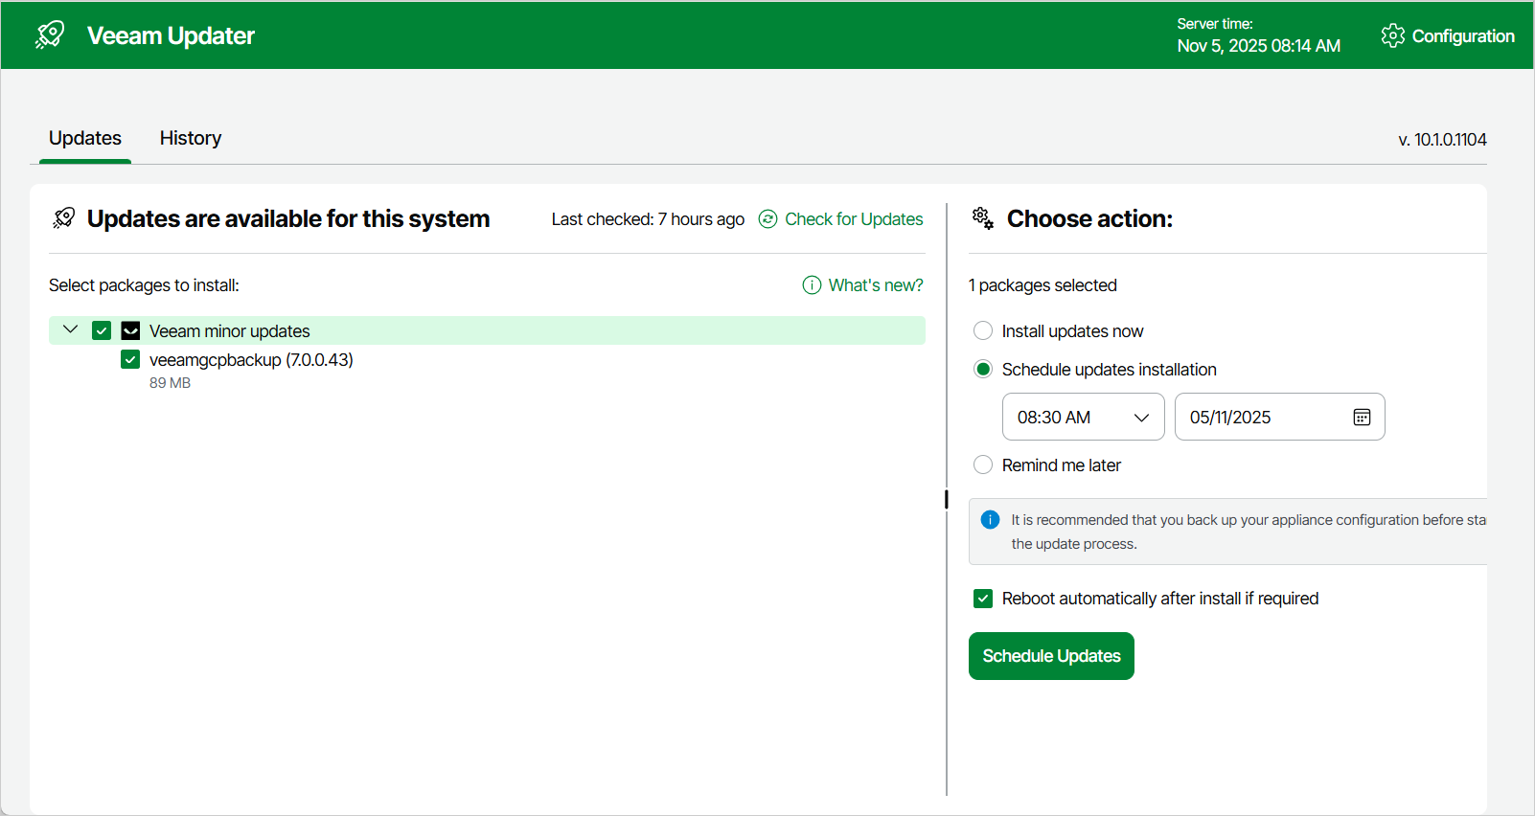The image size is (1535, 816).
Task: Toggle the Veeam minor updates checkbox
Action: 102,331
